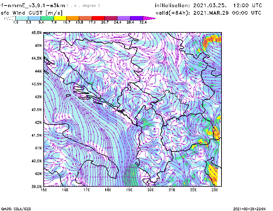
Task: Click the light blue 3.3–5.4 legend swatch
Action: point(34,18)
